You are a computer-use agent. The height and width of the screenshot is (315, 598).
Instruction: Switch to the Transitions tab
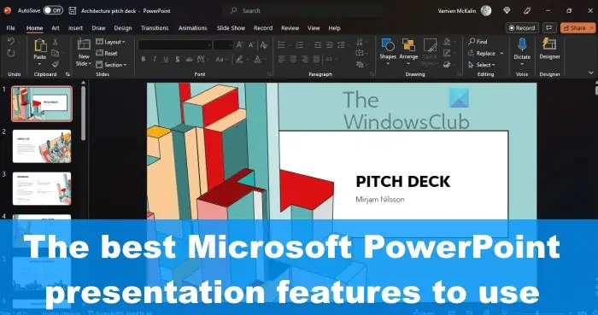tap(155, 28)
